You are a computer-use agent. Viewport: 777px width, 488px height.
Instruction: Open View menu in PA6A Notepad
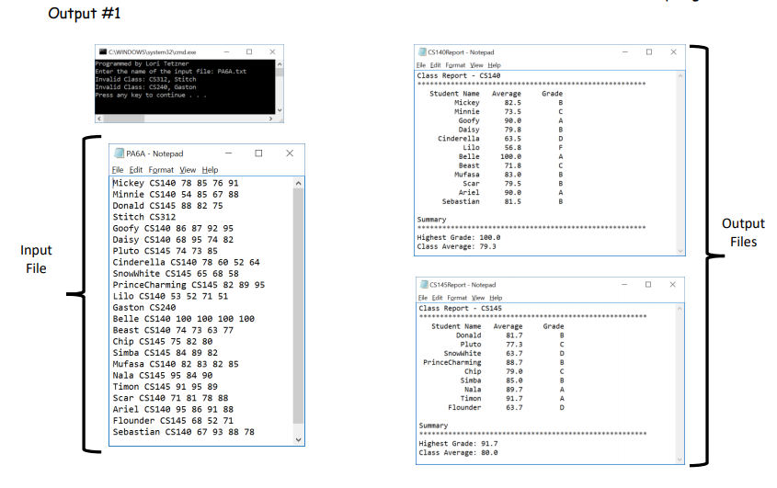click(188, 170)
